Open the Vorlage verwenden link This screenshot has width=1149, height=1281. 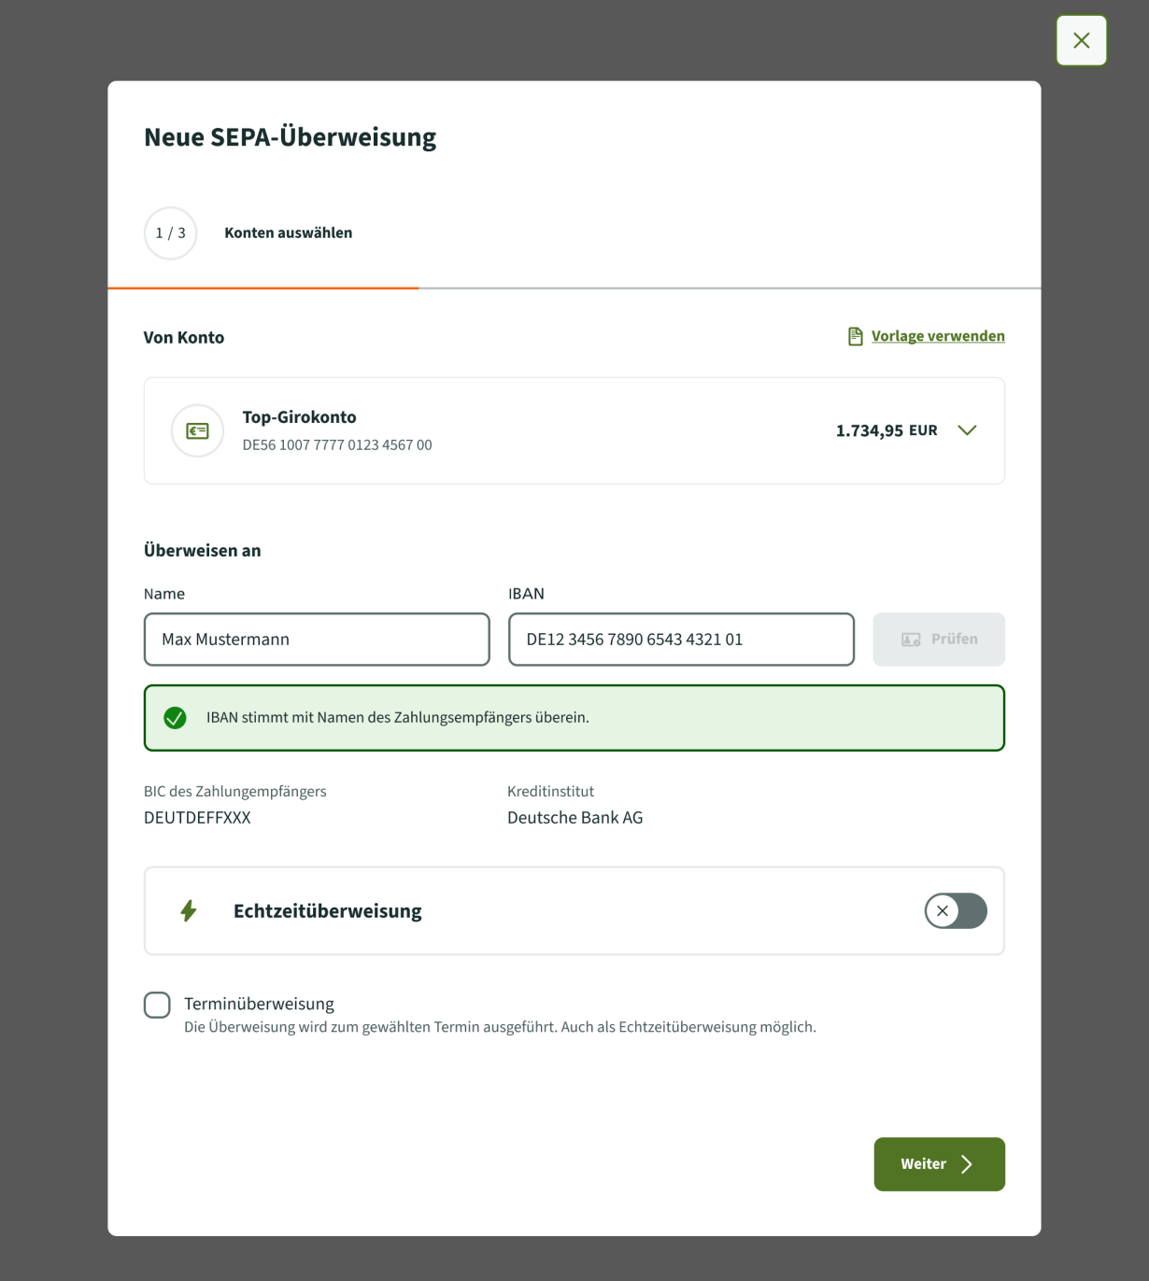938,336
